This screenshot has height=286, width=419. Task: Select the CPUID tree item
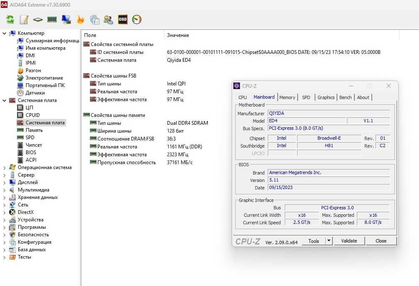pos(33,115)
